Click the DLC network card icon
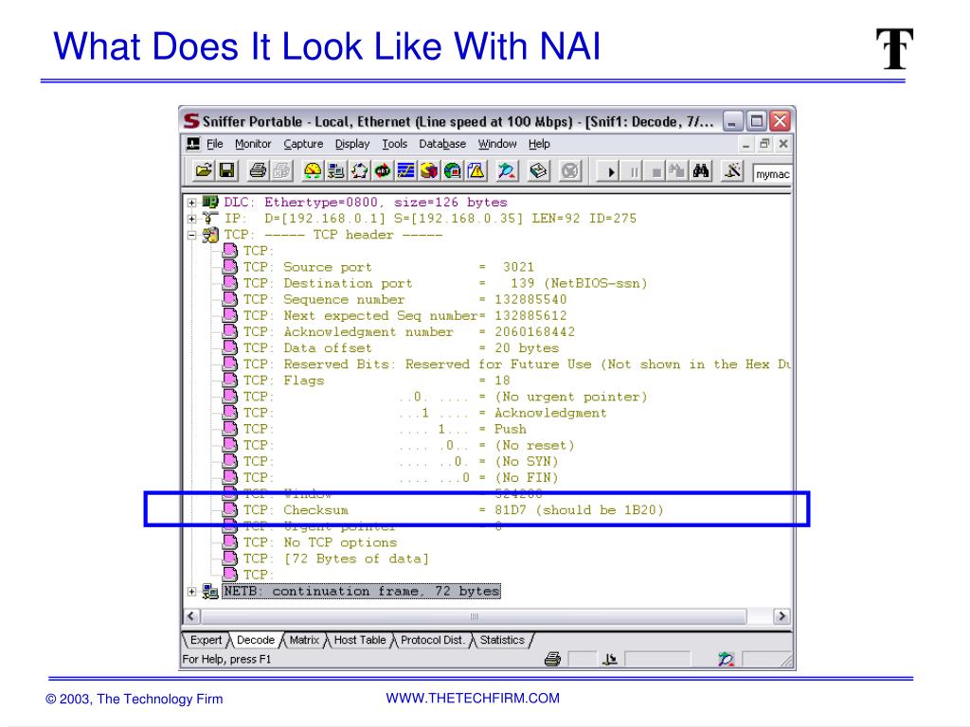 pyautogui.click(x=210, y=203)
